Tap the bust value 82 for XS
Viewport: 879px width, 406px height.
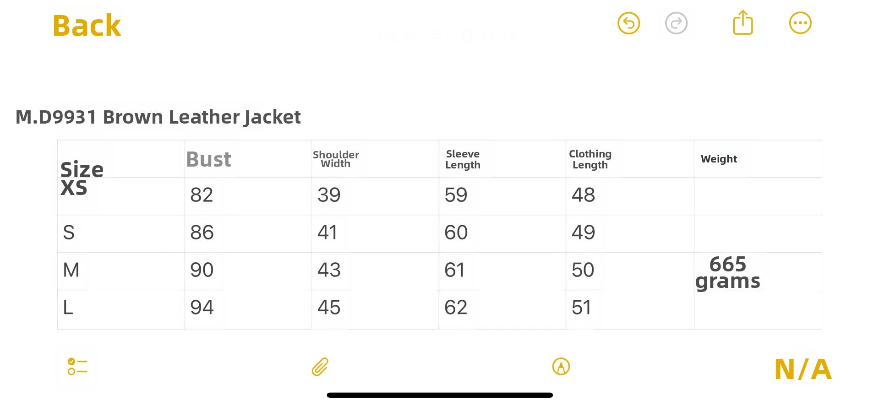pos(202,195)
